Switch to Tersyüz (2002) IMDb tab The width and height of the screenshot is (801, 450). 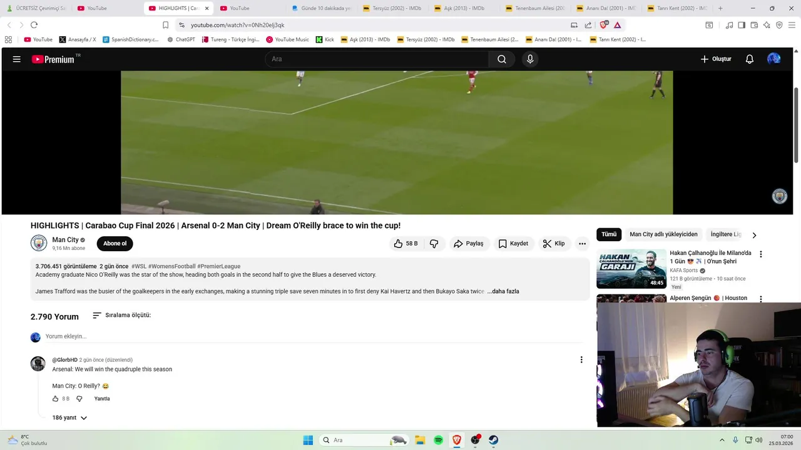393,8
